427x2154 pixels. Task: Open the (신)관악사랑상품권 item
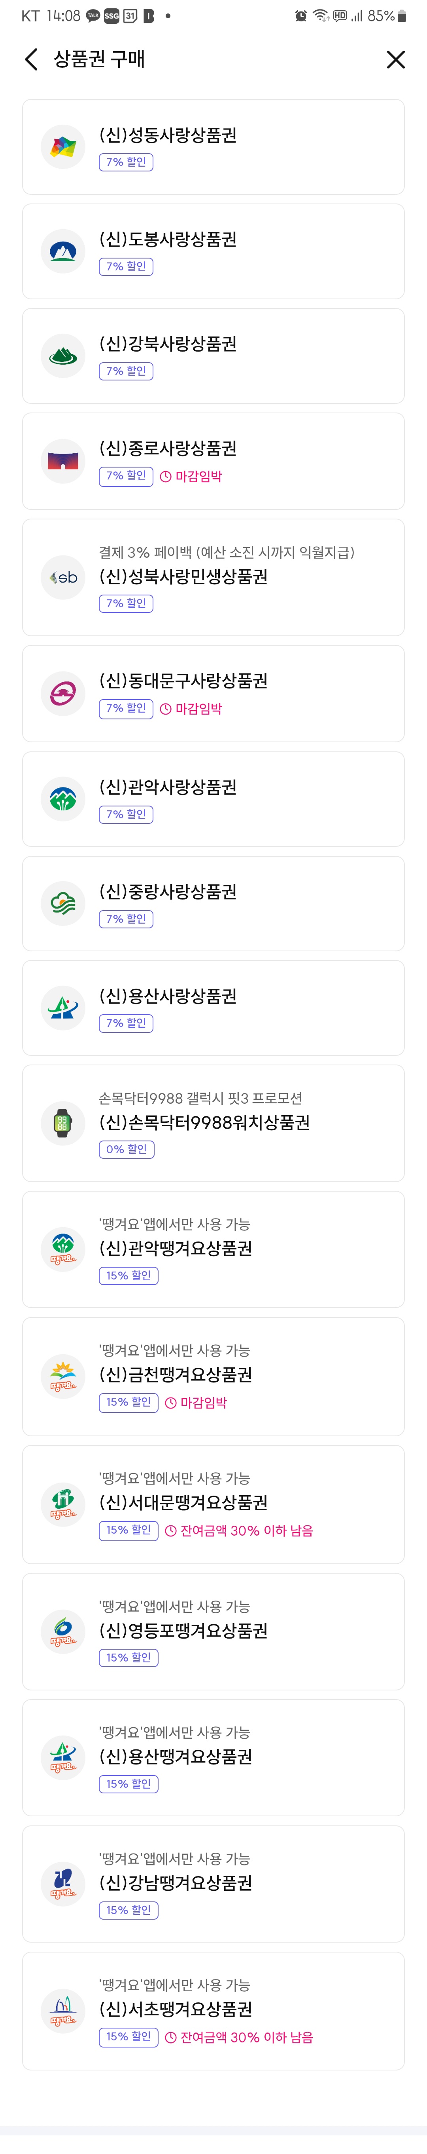click(213, 798)
